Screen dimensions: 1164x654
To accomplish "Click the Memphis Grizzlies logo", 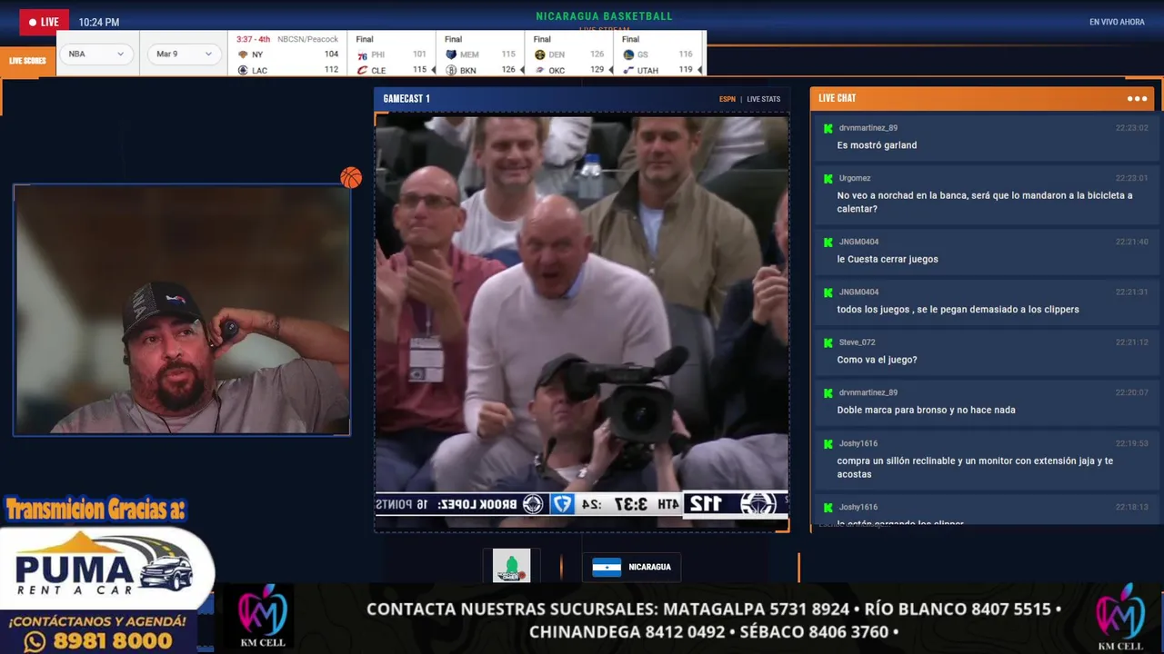I will [x=451, y=54].
